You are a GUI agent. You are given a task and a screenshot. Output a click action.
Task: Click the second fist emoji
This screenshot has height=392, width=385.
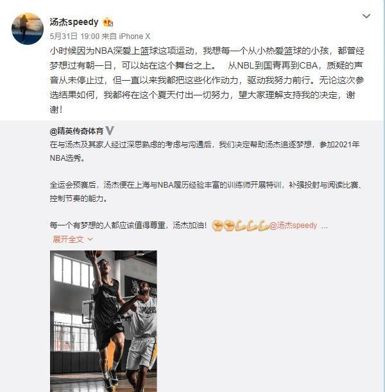pos(228,225)
